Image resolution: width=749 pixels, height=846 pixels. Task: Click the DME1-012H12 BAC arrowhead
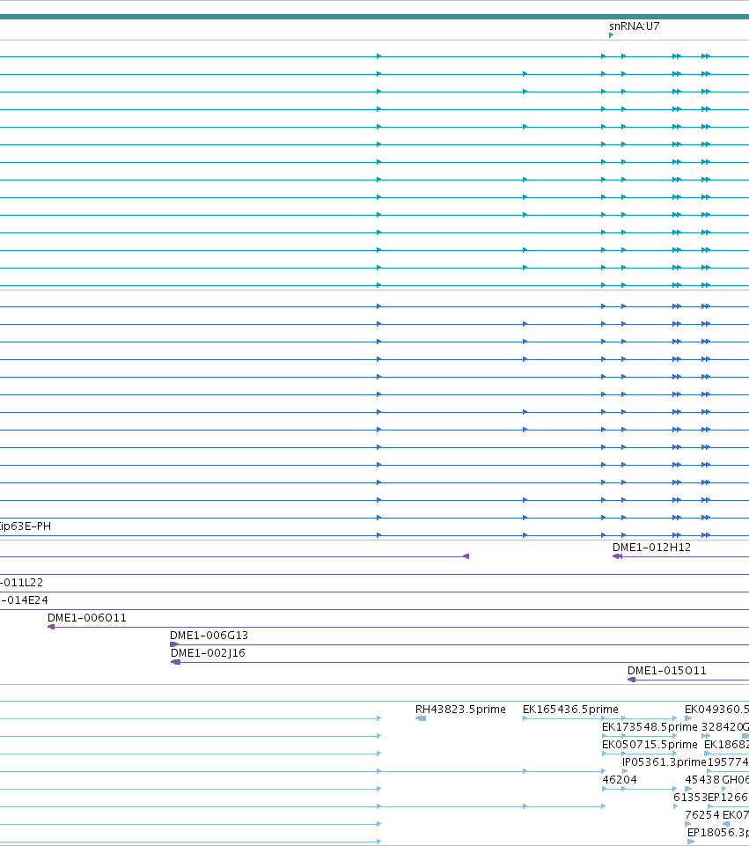point(618,556)
